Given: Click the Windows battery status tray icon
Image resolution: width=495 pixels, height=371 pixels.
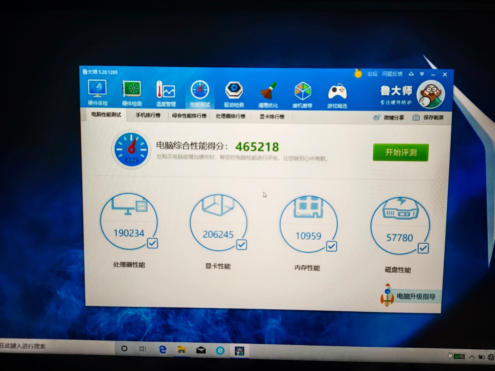Looking at the screenshot, I should coord(481,357).
